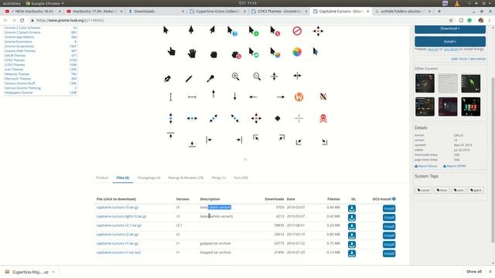Image resolution: width=495 pixels, height=278 pixels.
Task: Click capitaine-cursors-r3.tar.gz file link
Action: tap(118, 208)
